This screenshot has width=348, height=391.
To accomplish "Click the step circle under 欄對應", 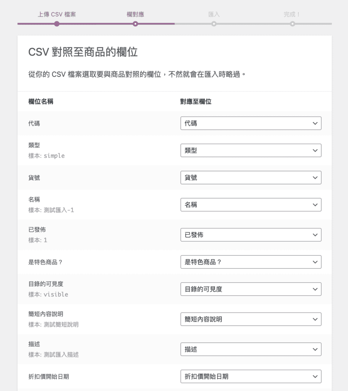I will click(135, 24).
